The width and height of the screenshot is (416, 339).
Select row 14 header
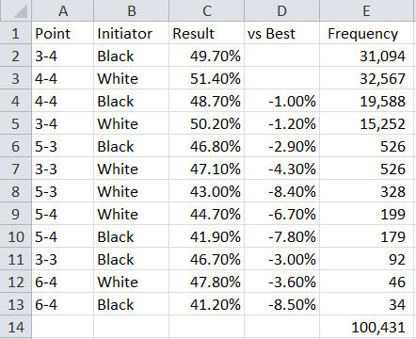[x=16, y=327]
